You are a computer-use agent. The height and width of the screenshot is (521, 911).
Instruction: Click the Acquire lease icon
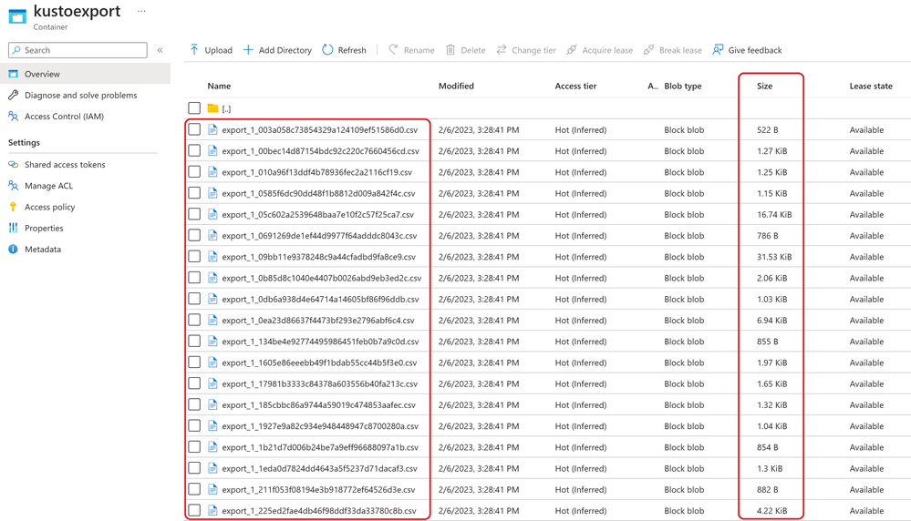572,50
